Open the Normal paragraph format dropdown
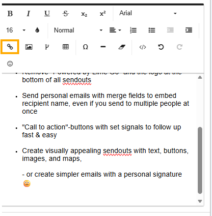 [78, 30]
